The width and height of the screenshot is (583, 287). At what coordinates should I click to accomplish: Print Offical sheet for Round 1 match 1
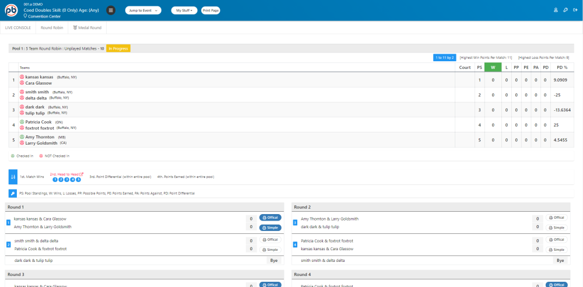(x=271, y=218)
